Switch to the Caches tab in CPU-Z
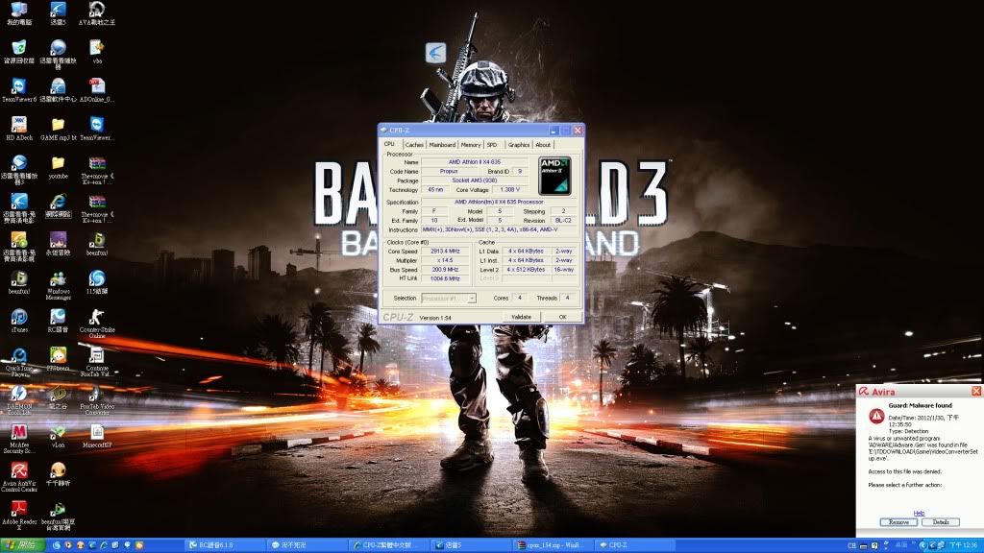 414,145
